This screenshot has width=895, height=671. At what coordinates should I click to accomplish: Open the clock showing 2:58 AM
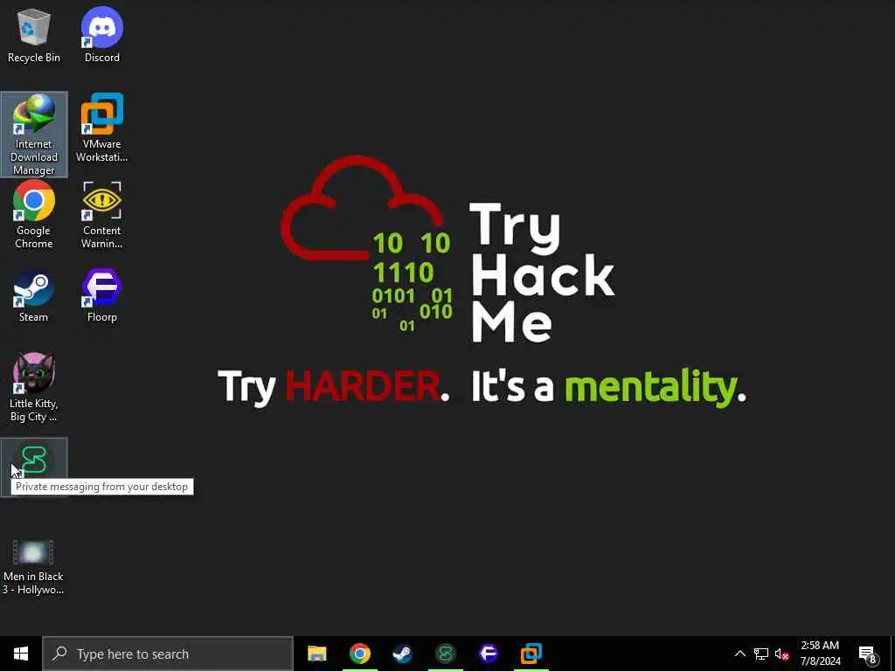[820, 654]
